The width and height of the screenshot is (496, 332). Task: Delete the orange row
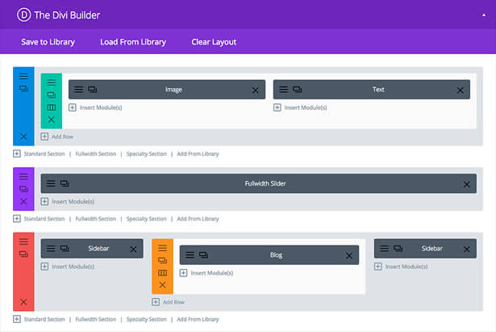[x=162, y=285]
